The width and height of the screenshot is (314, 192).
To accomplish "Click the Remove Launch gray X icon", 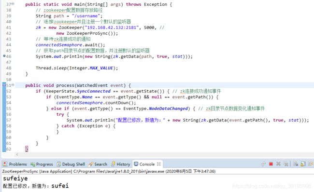I will pos(278,164).
